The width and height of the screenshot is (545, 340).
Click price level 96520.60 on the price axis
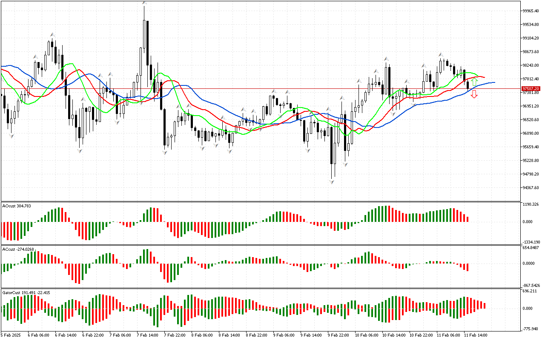[531, 120]
